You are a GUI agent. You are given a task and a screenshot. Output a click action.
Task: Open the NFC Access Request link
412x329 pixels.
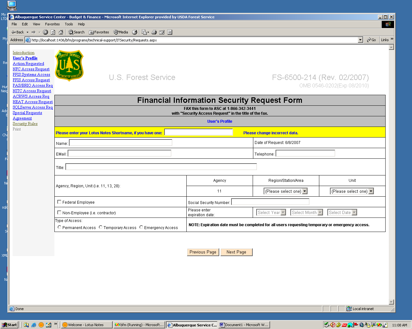tap(31, 69)
